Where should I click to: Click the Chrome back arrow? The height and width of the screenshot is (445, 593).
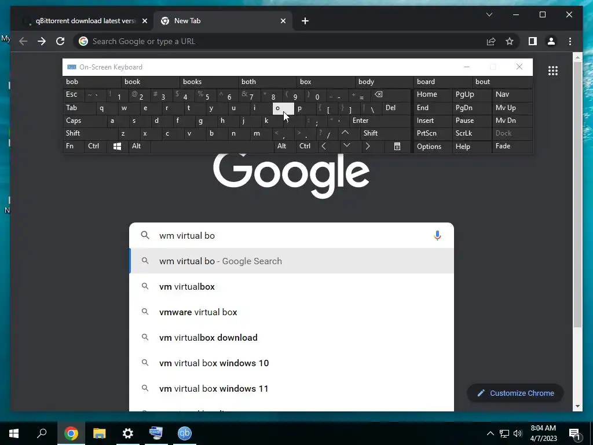pos(23,41)
